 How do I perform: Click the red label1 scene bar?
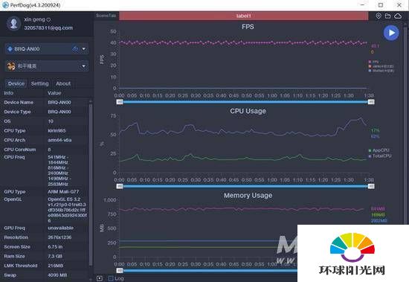(244, 16)
